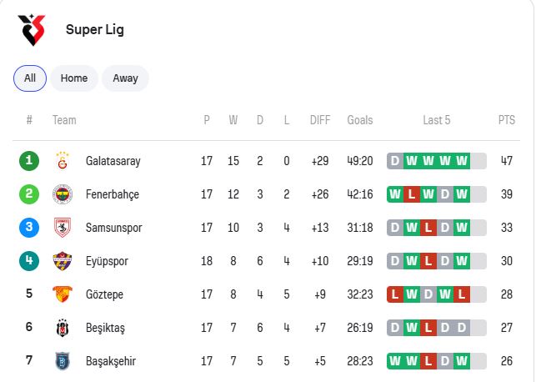The height and width of the screenshot is (382, 536).
Task: Click the Beşiktaş eagle crest
Action: [63, 328]
